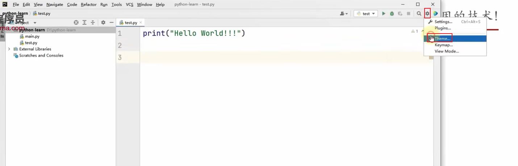
Task: Start debugging with the green bug icon
Action: 392,14
